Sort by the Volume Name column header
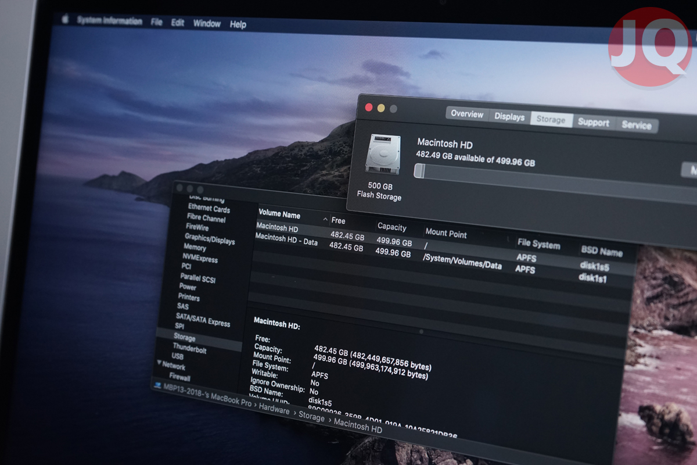The width and height of the screenshot is (697, 465). 279,214
